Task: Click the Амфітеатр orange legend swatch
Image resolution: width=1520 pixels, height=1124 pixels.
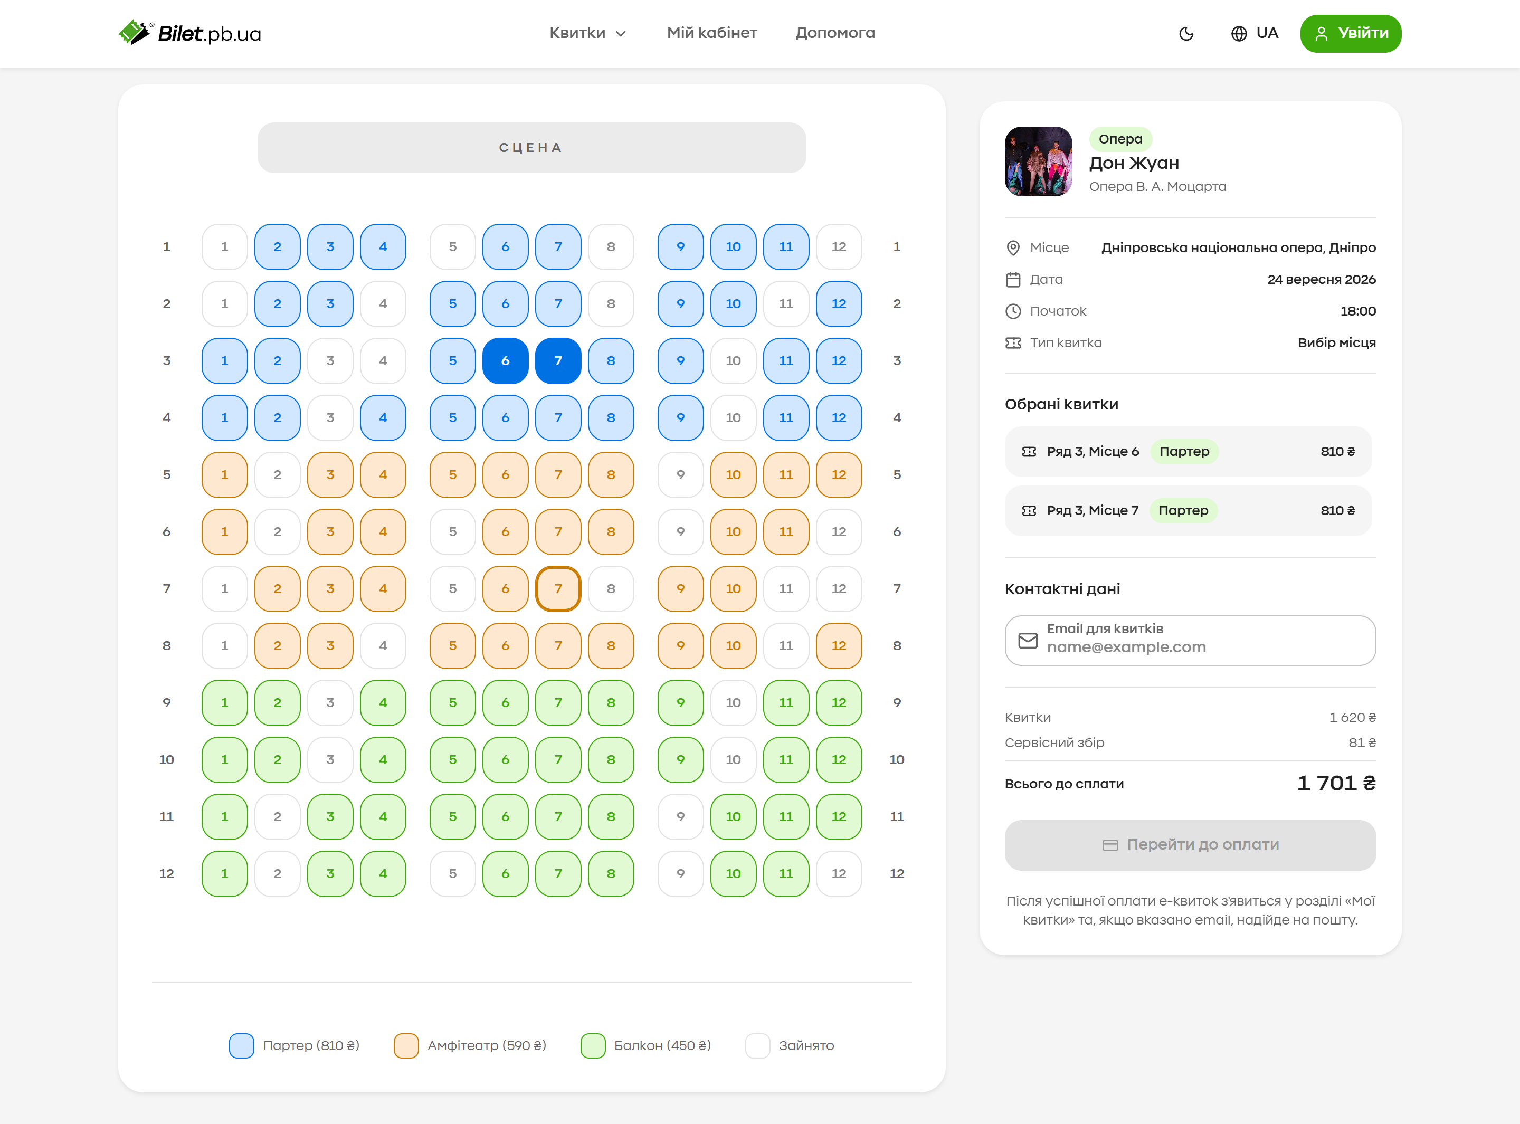Action: click(406, 1046)
